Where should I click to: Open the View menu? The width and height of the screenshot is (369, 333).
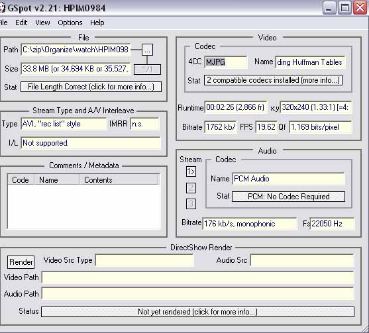[42, 23]
